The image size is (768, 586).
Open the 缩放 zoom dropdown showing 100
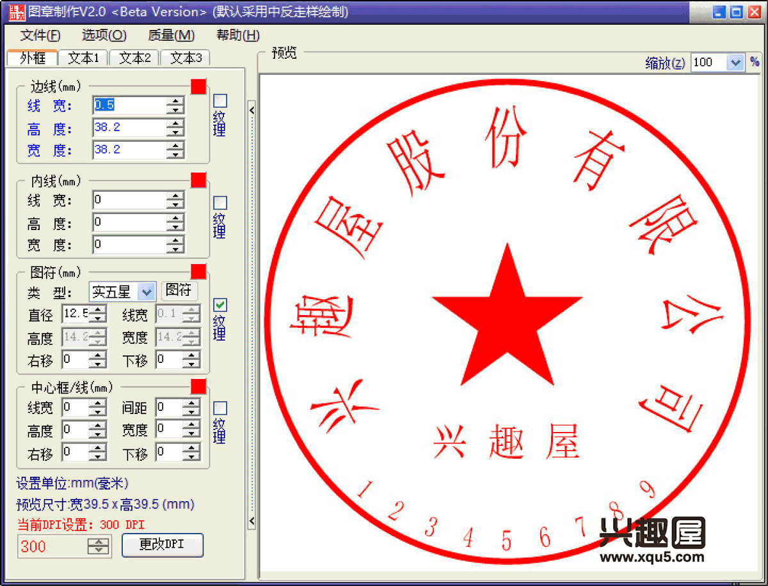click(717, 62)
